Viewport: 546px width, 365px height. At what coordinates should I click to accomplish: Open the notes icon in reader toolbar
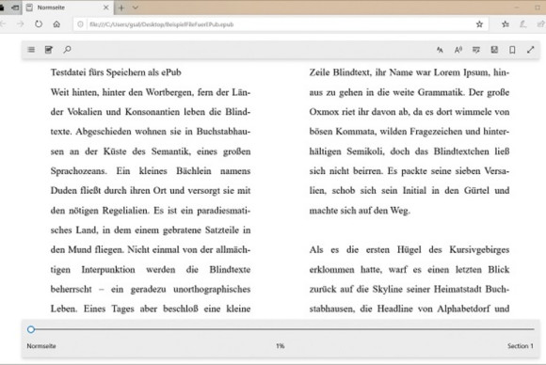(x=49, y=50)
